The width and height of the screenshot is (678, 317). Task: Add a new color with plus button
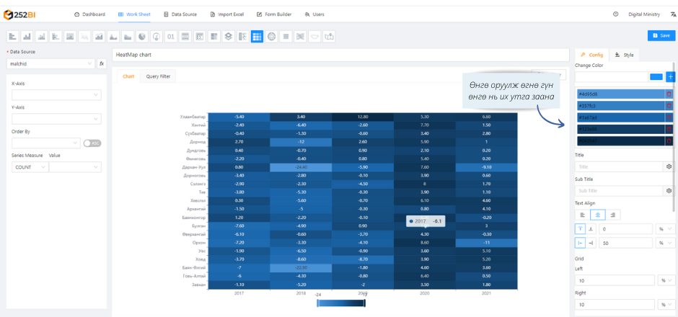click(x=670, y=76)
